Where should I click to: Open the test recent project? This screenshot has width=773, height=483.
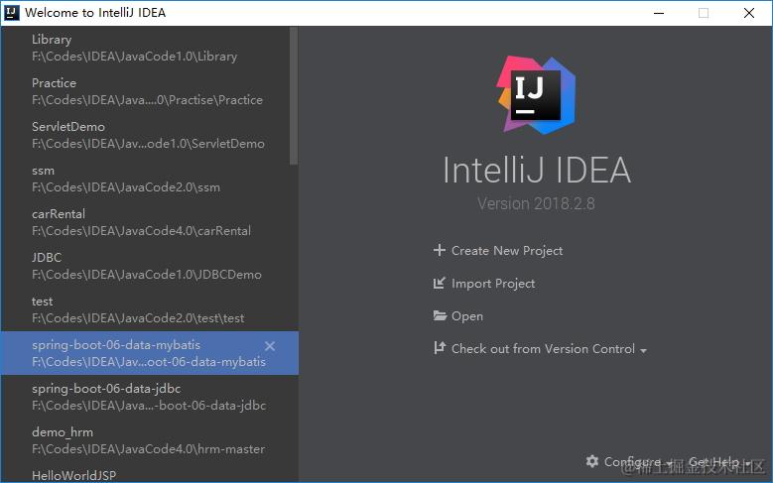tap(149, 309)
